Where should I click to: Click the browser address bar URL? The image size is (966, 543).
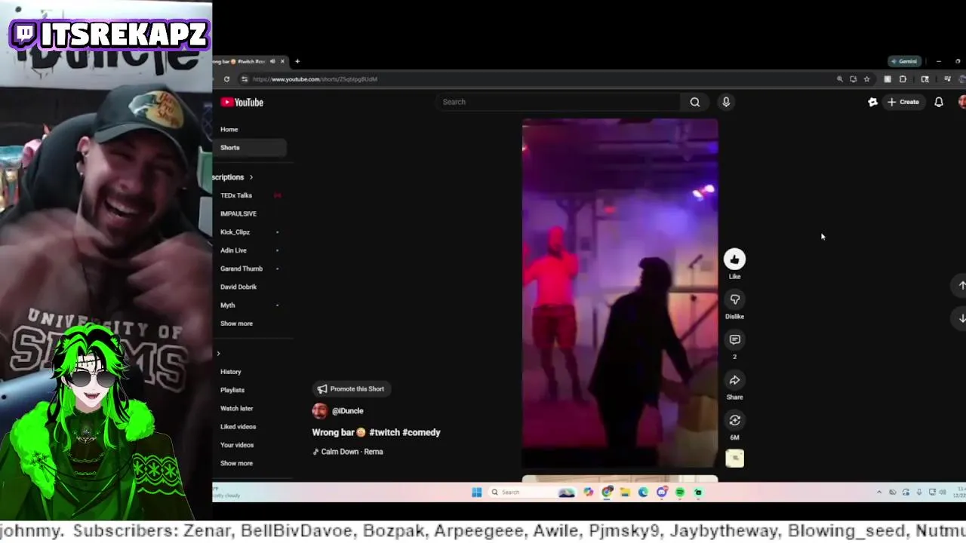tap(315, 79)
